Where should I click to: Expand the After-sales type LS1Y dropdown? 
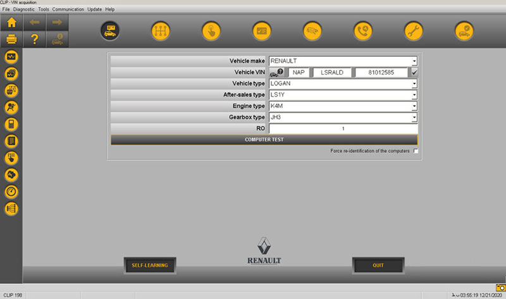414,95
